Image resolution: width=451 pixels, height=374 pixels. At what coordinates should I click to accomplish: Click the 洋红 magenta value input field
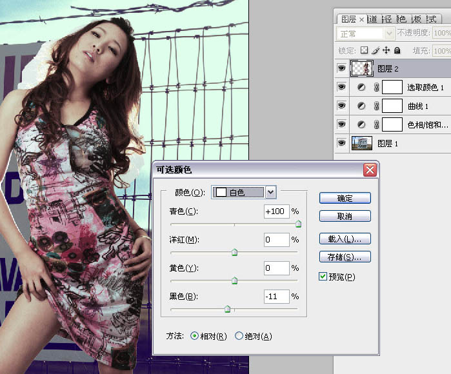click(276, 240)
